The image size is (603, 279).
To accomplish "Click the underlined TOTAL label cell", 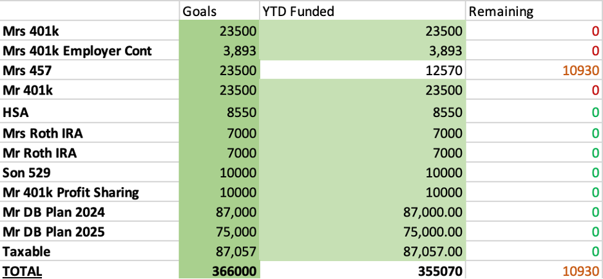I will [23, 271].
